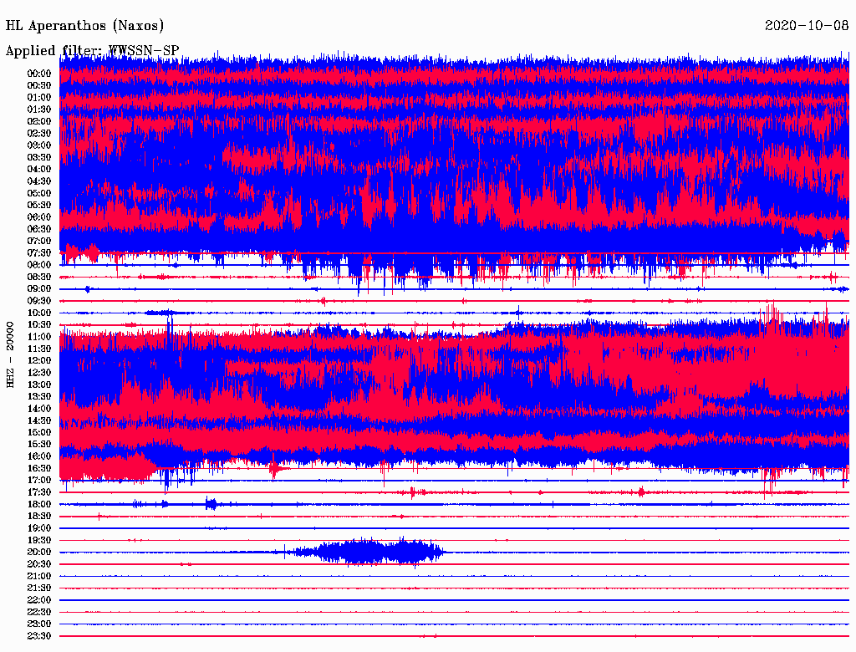
Task: Select the 20:30 time label
Action: (x=39, y=564)
